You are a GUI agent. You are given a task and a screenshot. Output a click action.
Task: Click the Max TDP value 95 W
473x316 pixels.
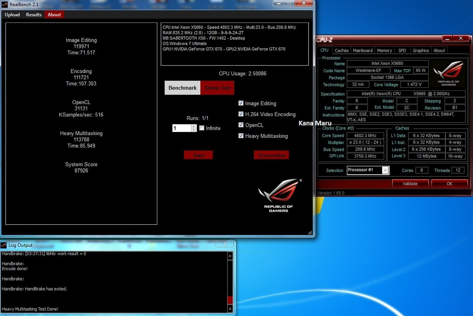[x=420, y=70]
